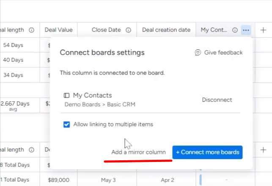
Task: Click the Give feedback heart icon
Action: [198, 52]
